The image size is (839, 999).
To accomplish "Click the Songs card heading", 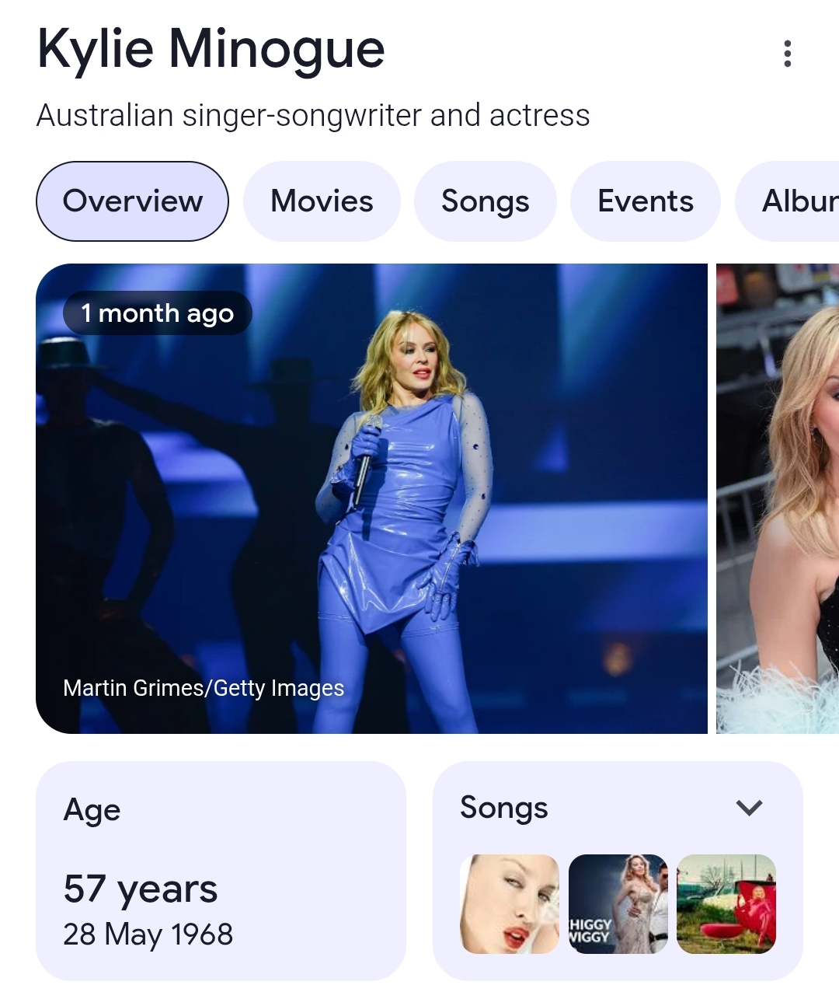I will point(504,808).
